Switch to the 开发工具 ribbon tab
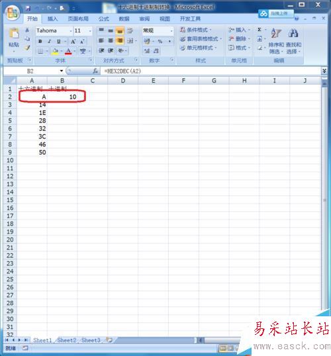Screen dimensions: 331x356 (190, 19)
